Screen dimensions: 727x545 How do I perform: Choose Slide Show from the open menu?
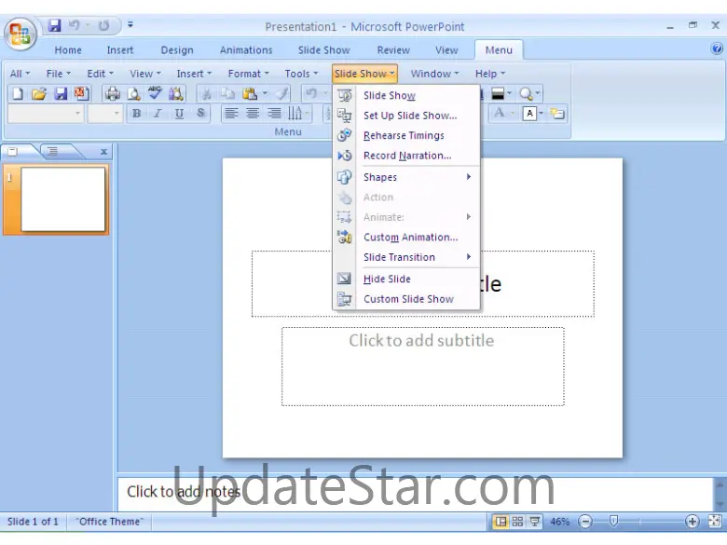click(x=406, y=95)
